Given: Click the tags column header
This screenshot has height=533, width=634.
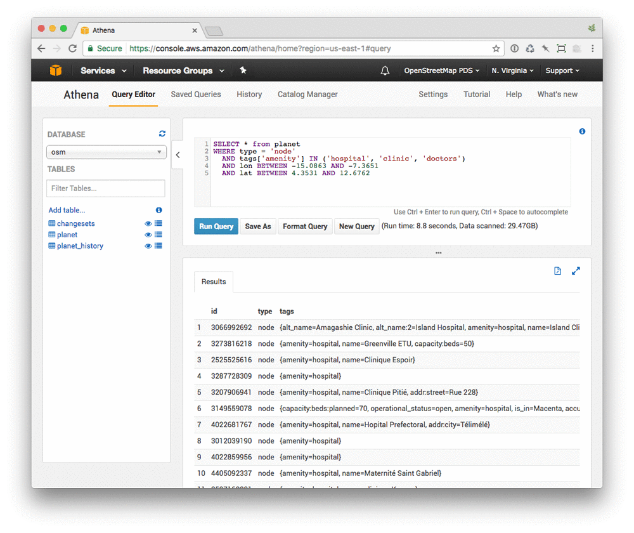Looking at the screenshot, I should point(287,311).
